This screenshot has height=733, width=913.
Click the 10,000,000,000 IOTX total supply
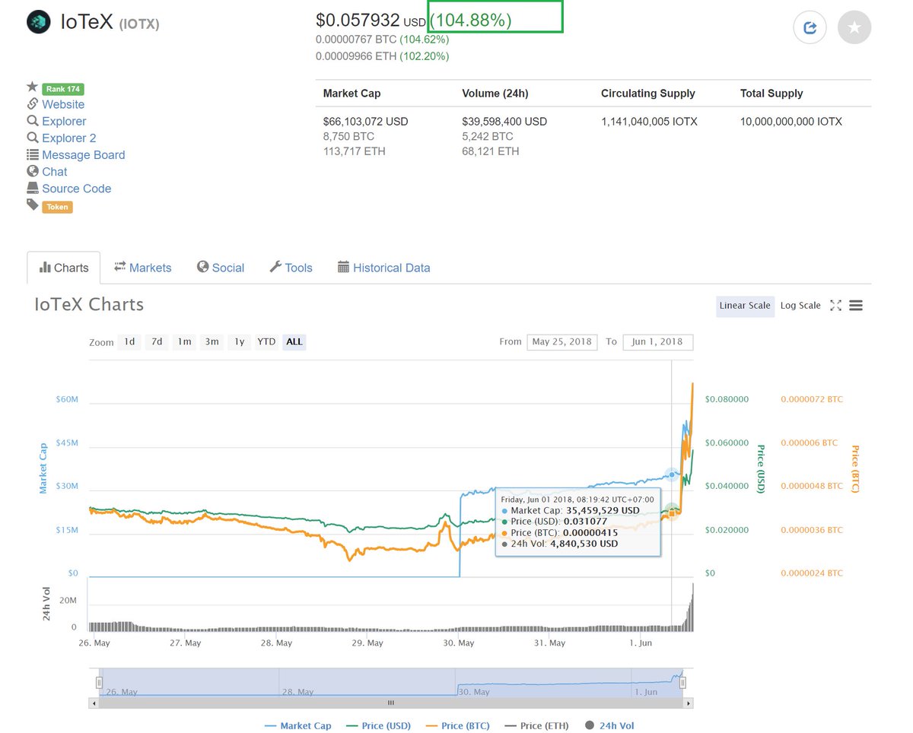(791, 122)
